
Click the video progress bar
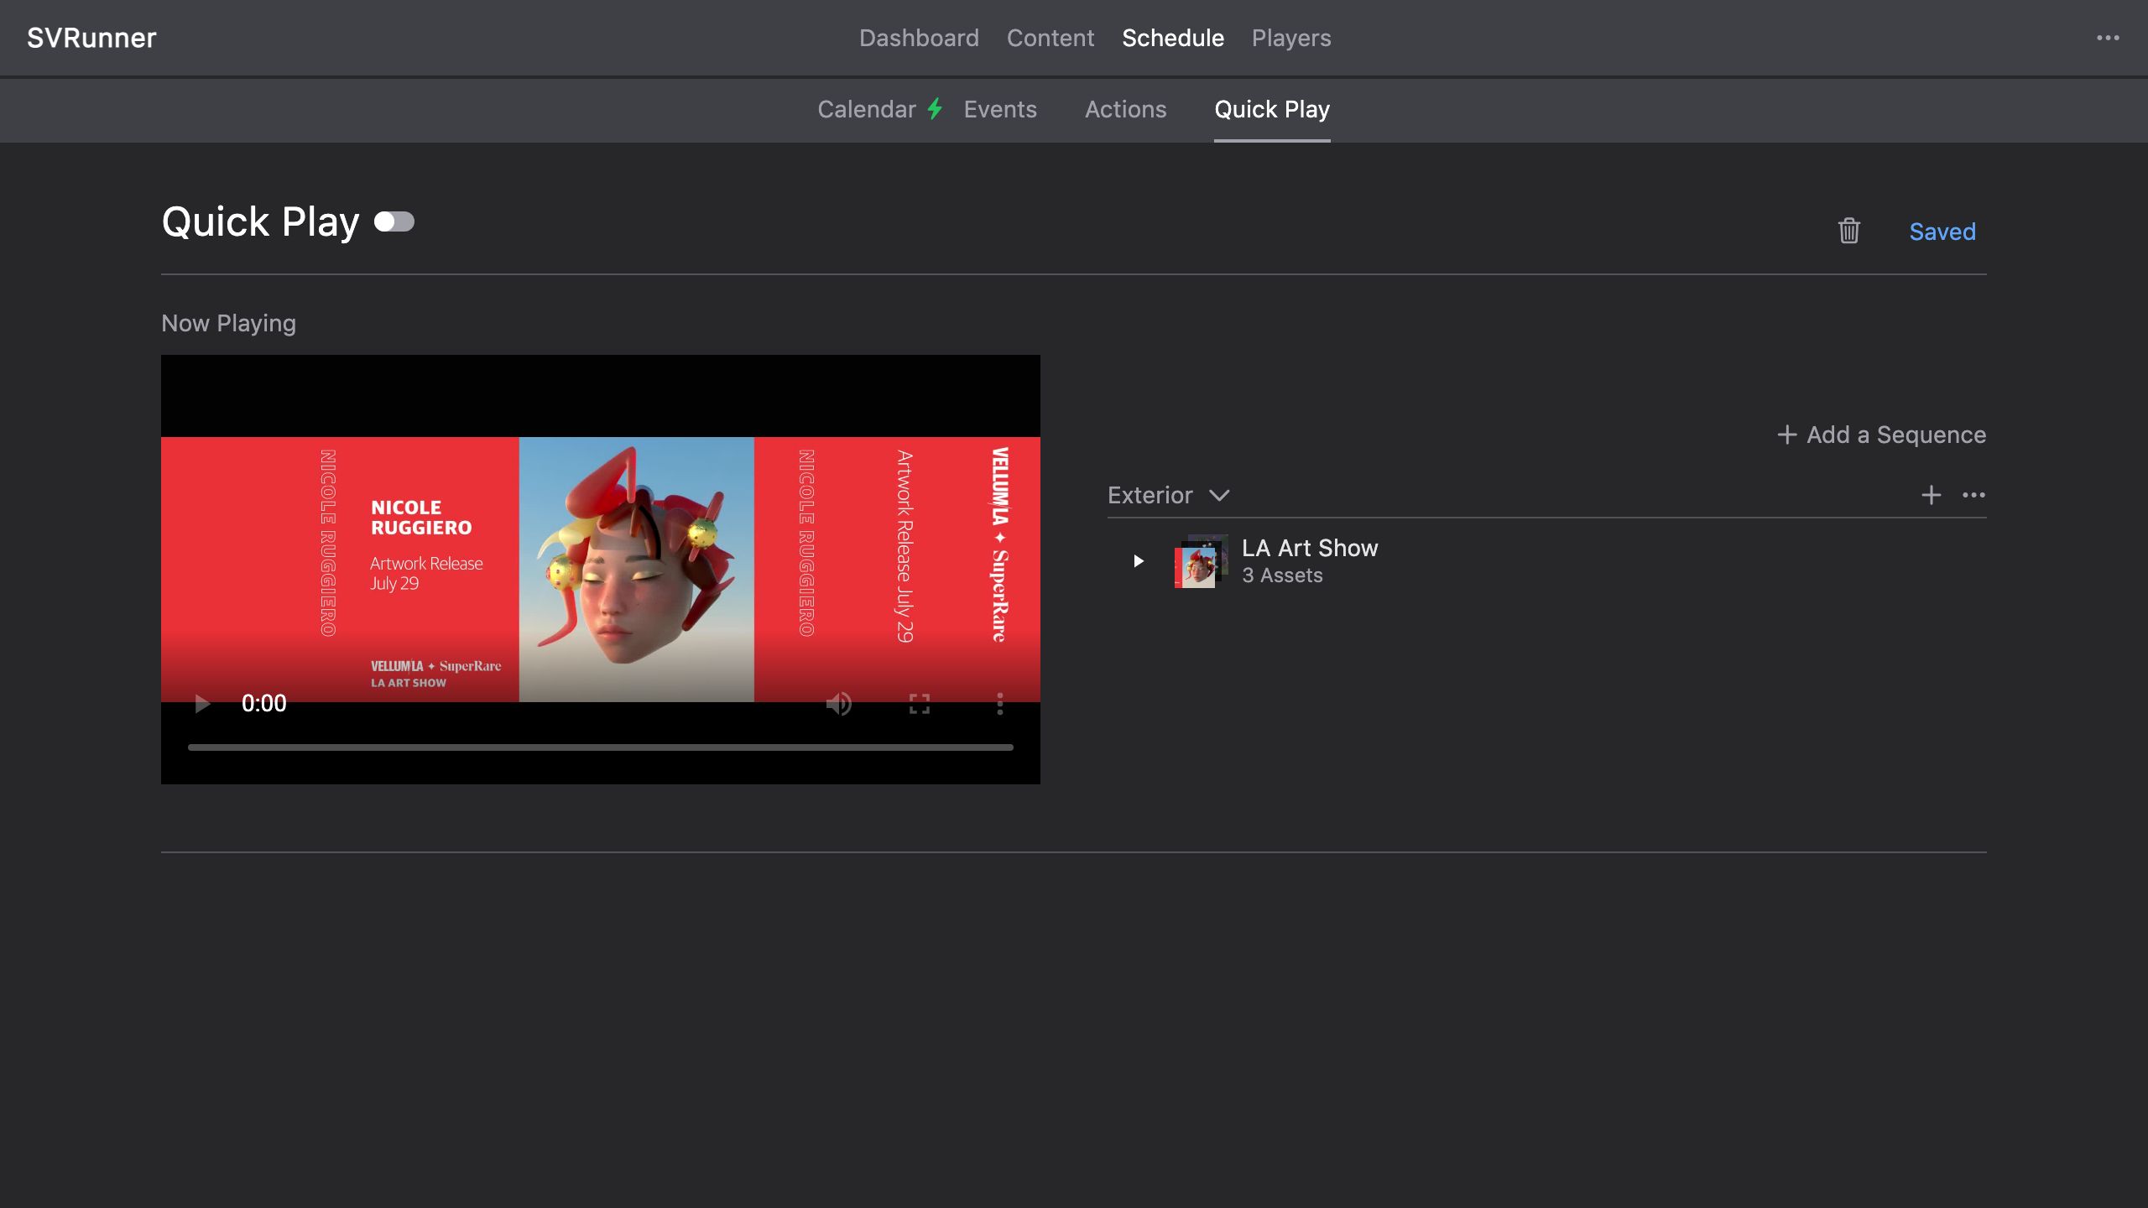pos(600,747)
